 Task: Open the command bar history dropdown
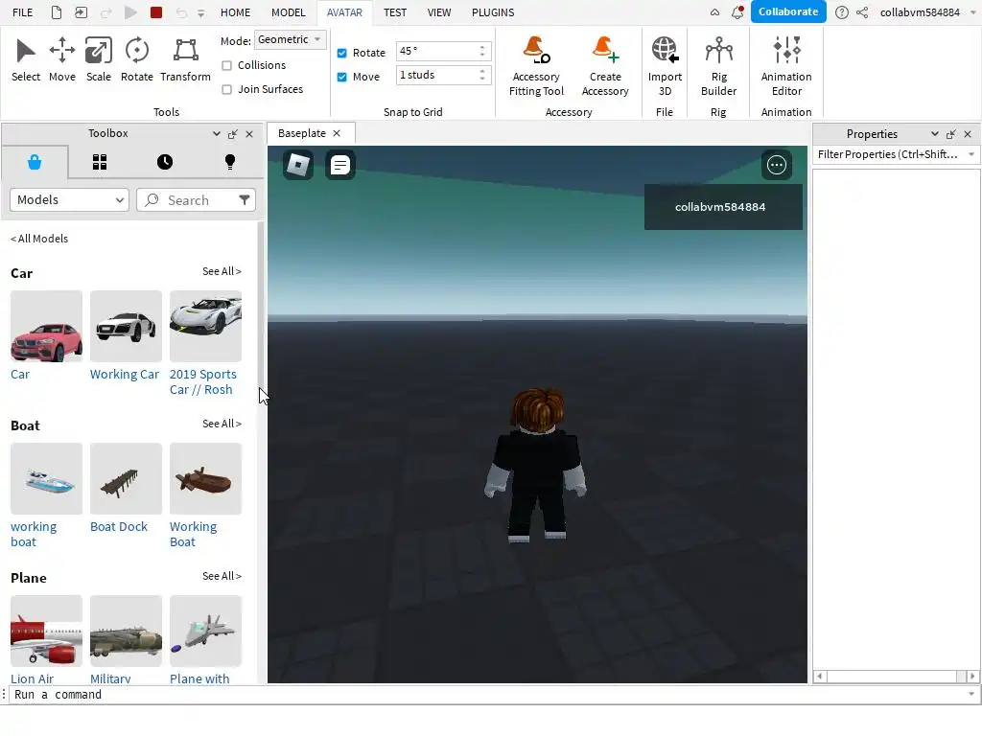click(x=970, y=694)
